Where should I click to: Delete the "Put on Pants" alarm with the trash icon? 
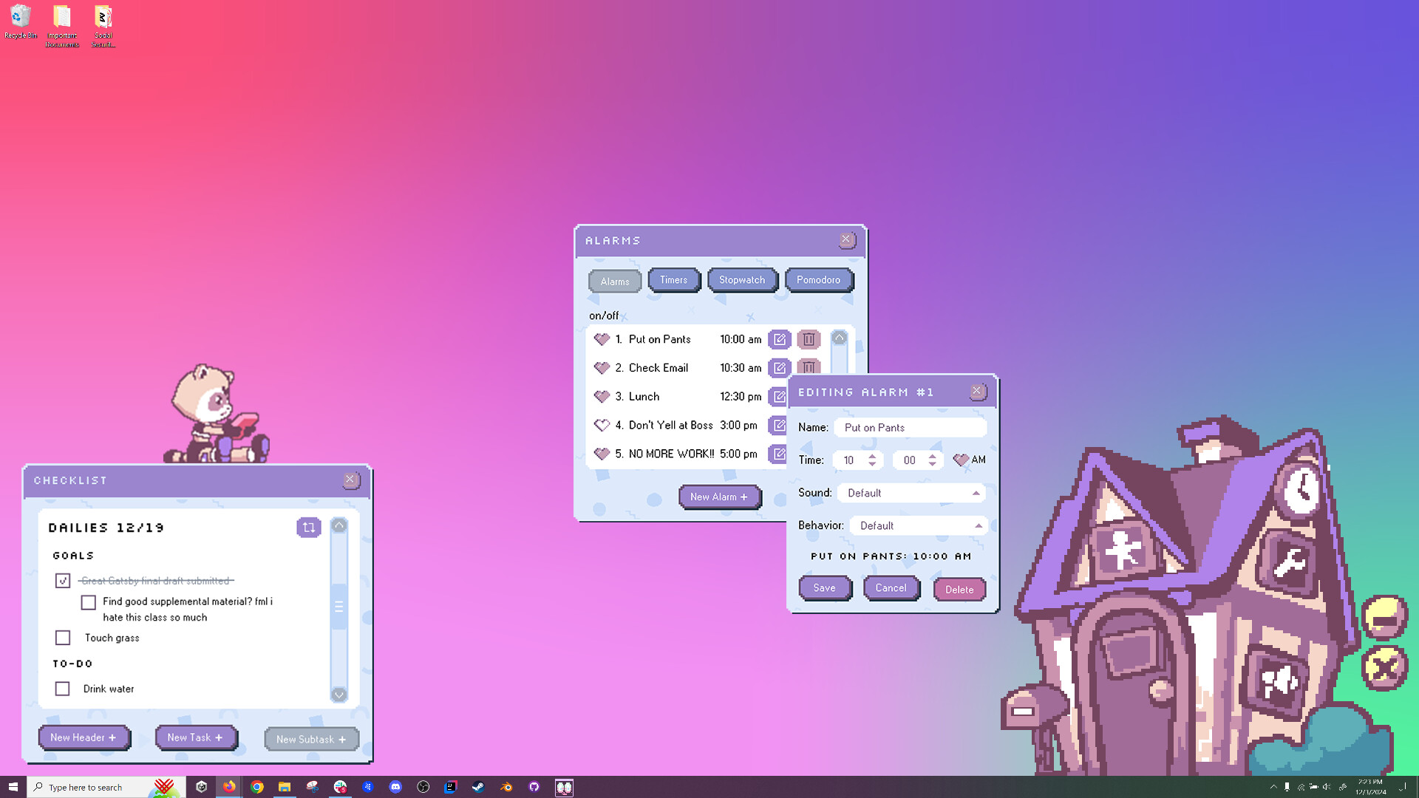point(809,339)
